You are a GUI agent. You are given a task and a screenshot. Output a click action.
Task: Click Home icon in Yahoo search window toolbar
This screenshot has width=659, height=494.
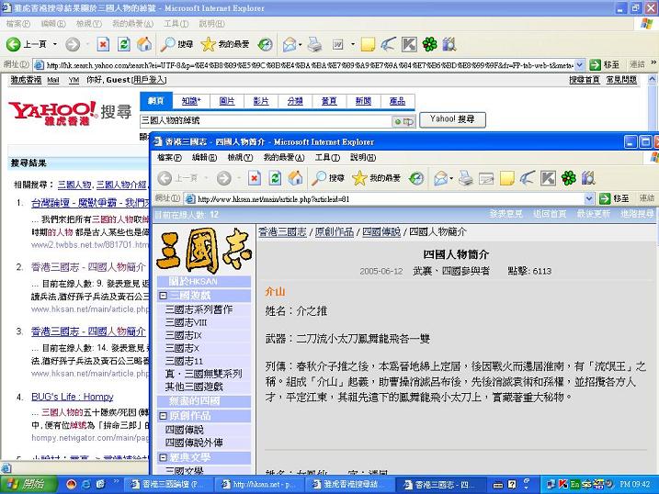point(144,44)
